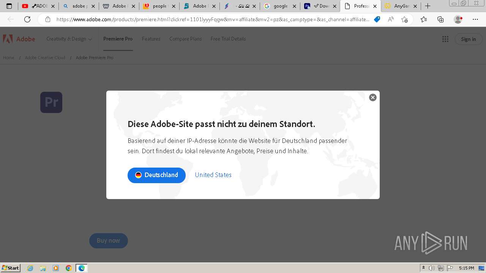The width and height of the screenshot is (486, 273).
Task: Open the network tray icon
Action: (x=441, y=268)
